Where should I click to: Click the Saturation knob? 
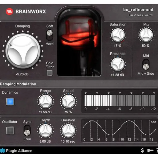(118, 35)
